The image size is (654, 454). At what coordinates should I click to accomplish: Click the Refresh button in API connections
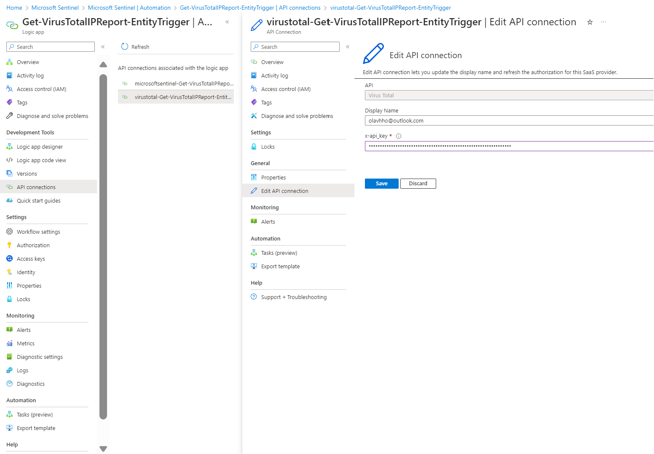click(x=135, y=47)
